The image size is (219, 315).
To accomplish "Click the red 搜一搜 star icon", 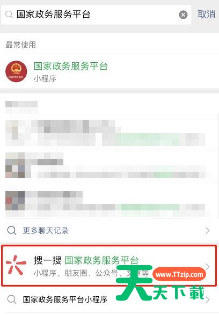I will pos(16,265).
